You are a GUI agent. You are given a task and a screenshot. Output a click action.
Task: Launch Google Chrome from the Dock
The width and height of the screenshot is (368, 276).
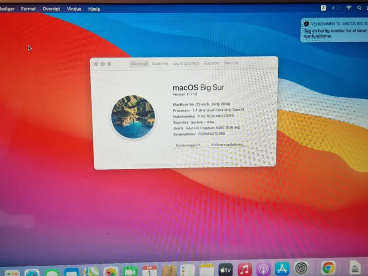tap(328, 268)
